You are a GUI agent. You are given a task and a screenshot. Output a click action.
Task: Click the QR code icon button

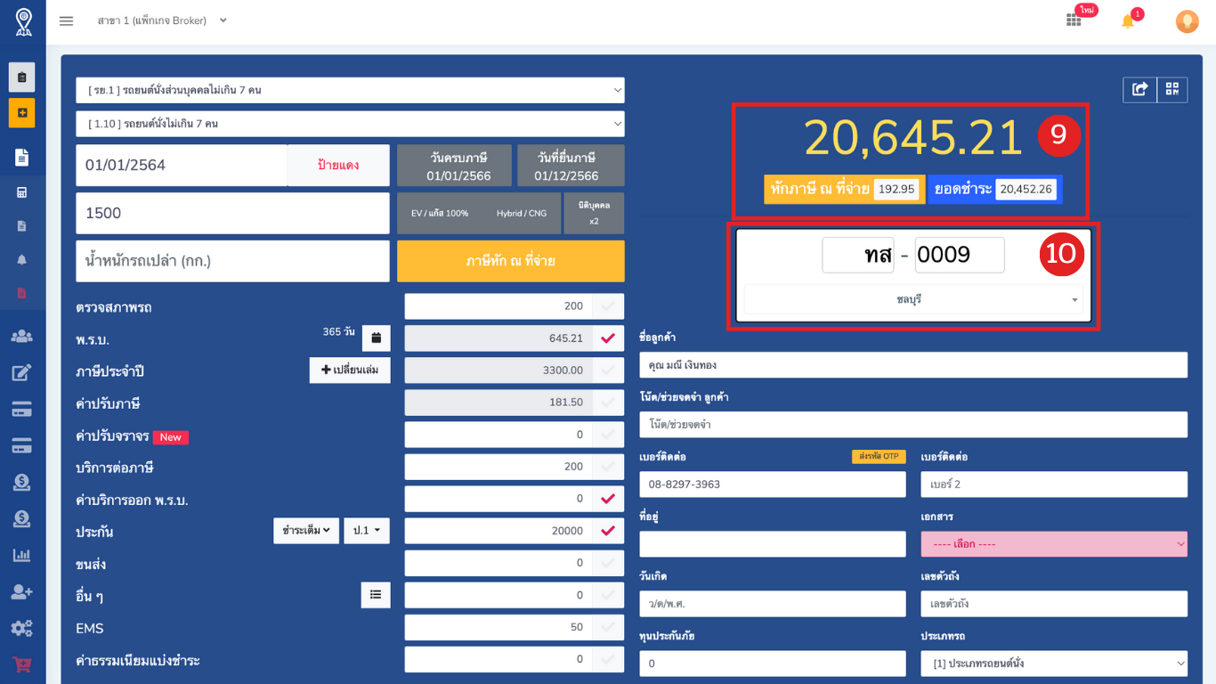[1172, 89]
